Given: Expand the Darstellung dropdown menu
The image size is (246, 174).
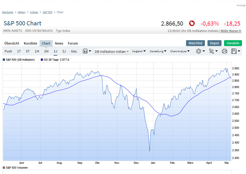Looking at the screenshot, I should point(158,51).
